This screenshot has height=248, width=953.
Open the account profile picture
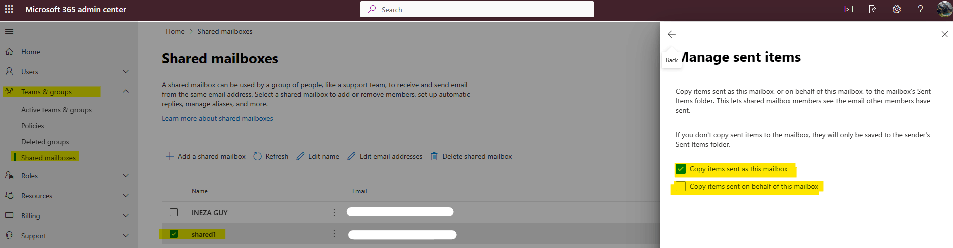pyautogui.click(x=944, y=9)
